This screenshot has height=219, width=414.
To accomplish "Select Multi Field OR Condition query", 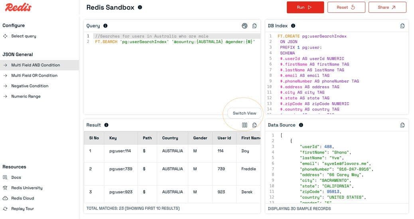I will point(34,75).
